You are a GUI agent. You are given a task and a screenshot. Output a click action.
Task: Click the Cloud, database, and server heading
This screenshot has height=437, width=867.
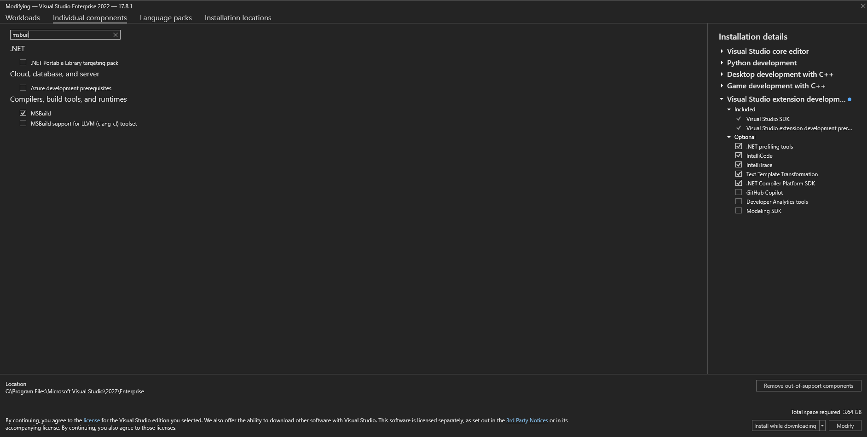(55, 74)
